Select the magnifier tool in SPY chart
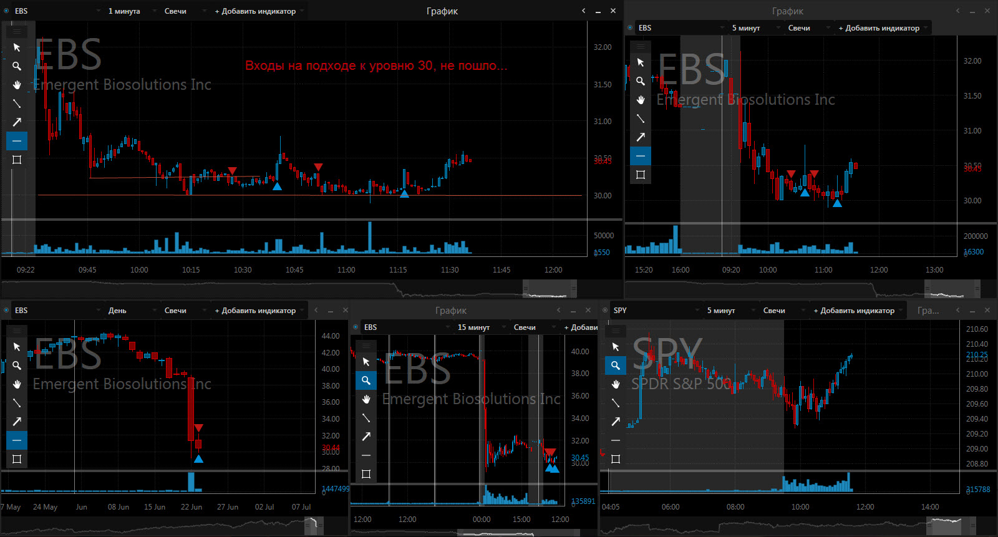Image resolution: width=998 pixels, height=537 pixels. pyautogui.click(x=616, y=365)
